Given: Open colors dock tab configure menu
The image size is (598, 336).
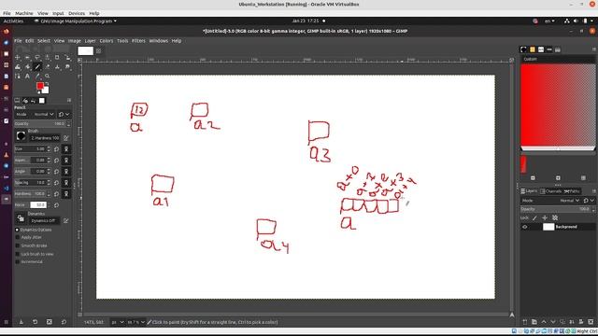Looking at the screenshot, I should (594, 49).
